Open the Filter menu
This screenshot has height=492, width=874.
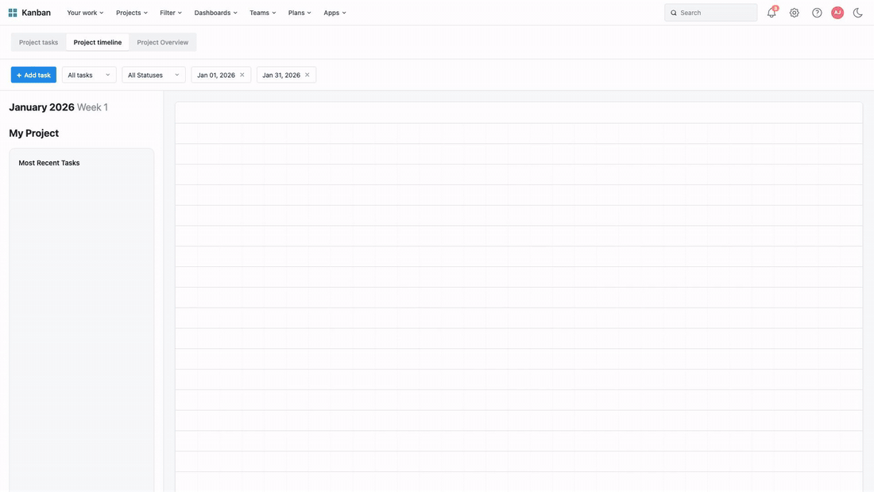point(171,12)
